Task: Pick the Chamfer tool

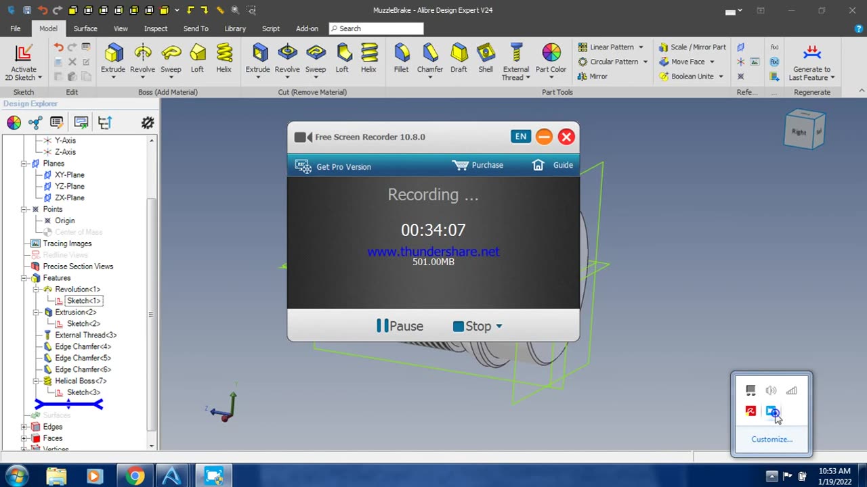Action: pos(430,53)
